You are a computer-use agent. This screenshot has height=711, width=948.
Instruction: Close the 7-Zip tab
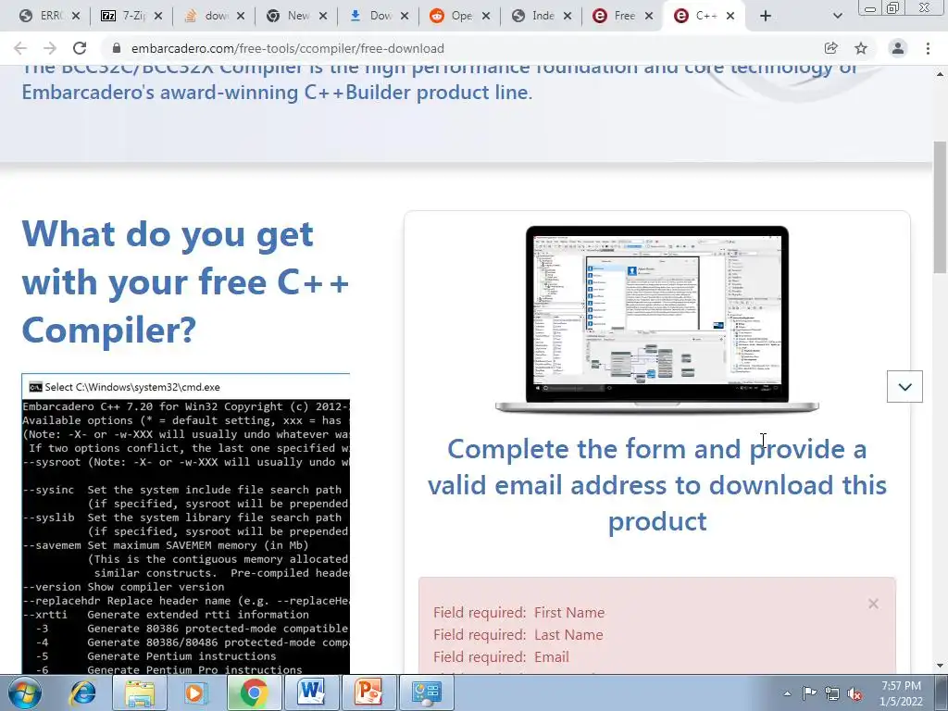click(157, 16)
